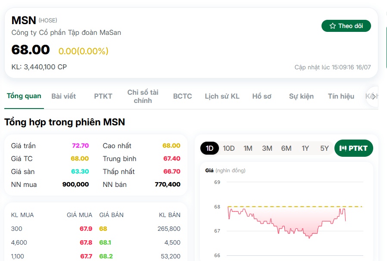387x261 pixels.
Task: Click the company name Công ty Cổ phần Tập đoàn MaSan
Action: click(66, 33)
